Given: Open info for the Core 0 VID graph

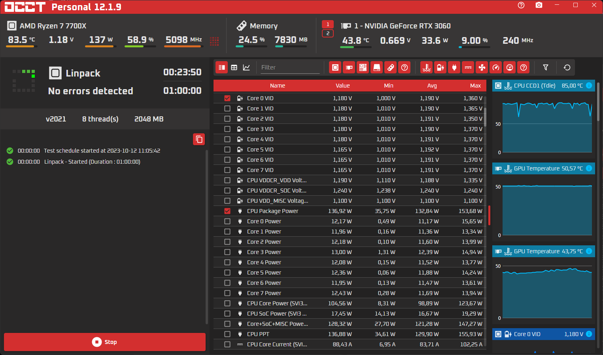Looking at the screenshot, I should [x=589, y=334].
